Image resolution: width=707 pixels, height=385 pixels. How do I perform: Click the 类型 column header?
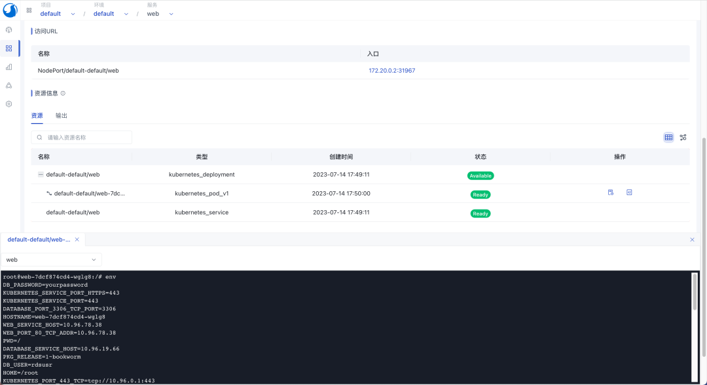[x=202, y=157]
